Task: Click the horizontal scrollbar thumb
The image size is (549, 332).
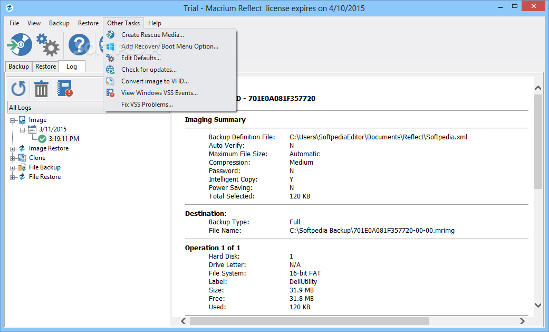Action: click(309, 321)
